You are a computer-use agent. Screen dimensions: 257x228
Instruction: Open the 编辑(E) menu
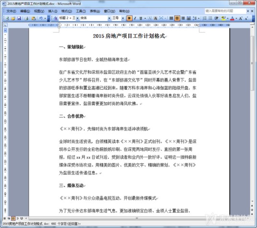(x=25, y=11)
